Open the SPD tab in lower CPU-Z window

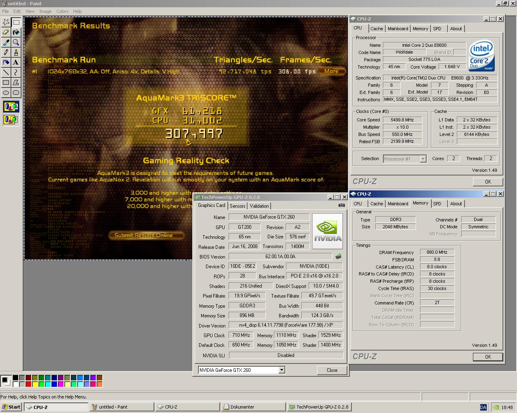coord(437,204)
